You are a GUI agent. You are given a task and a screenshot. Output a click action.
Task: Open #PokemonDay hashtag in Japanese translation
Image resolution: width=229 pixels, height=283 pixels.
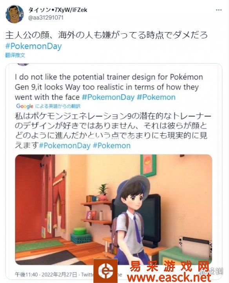click(65, 146)
